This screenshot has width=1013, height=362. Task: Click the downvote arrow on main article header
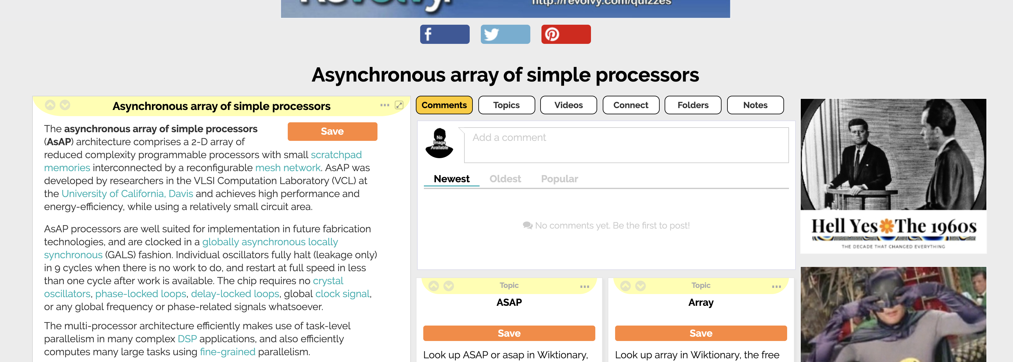(x=65, y=105)
